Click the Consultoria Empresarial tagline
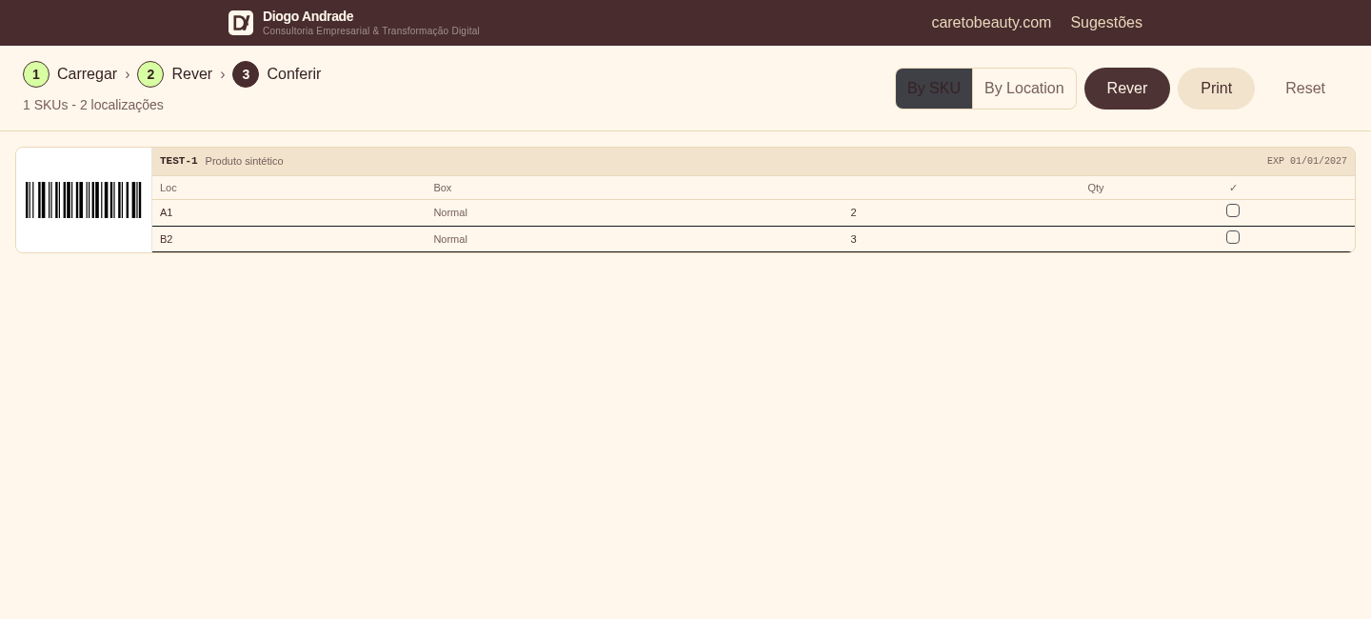This screenshot has height=619, width=1371. (x=371, y=31)
